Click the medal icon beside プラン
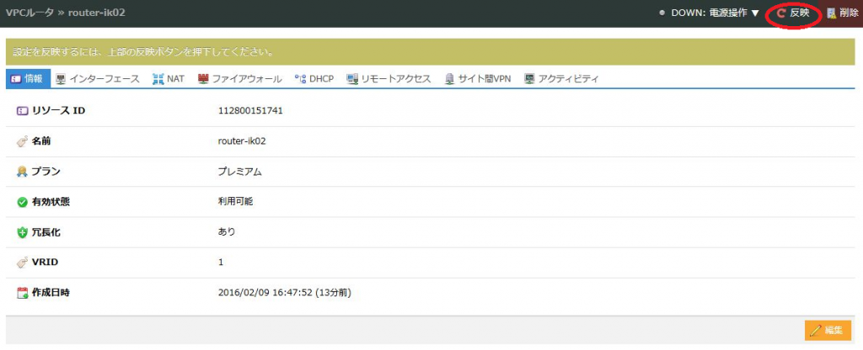Screen dimensions: 863x350 [22, 172]
